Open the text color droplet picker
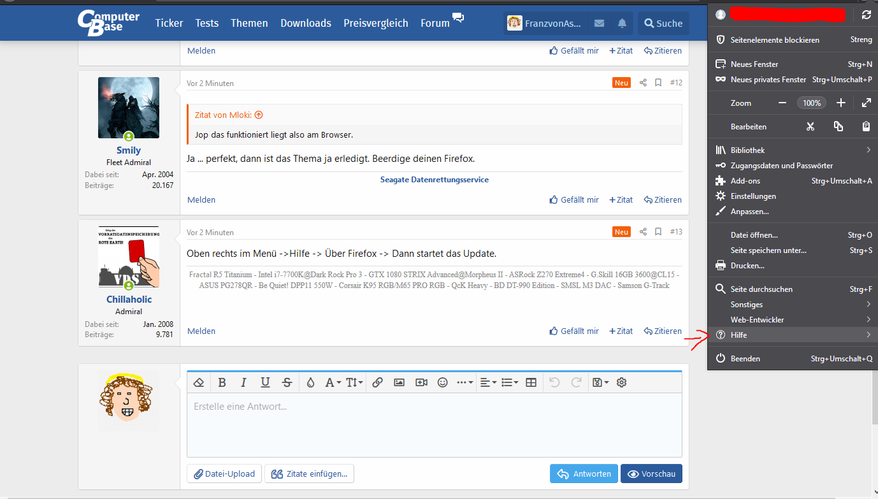The image size is (878, 499). coord(310,382)
